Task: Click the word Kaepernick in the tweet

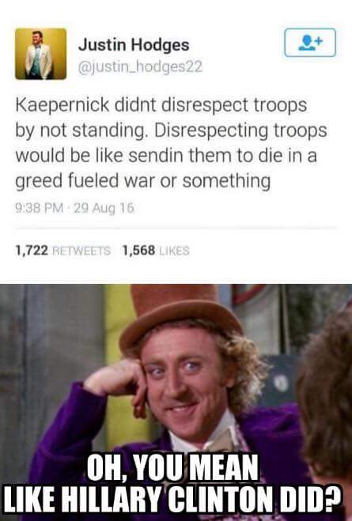Action: tap(62, 105)
